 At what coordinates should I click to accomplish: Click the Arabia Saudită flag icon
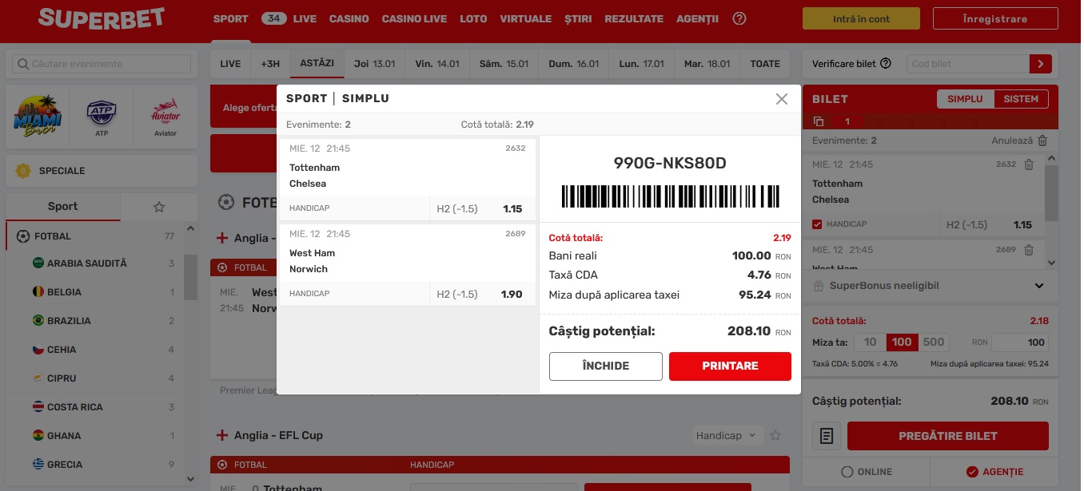[x=38, y=263]
